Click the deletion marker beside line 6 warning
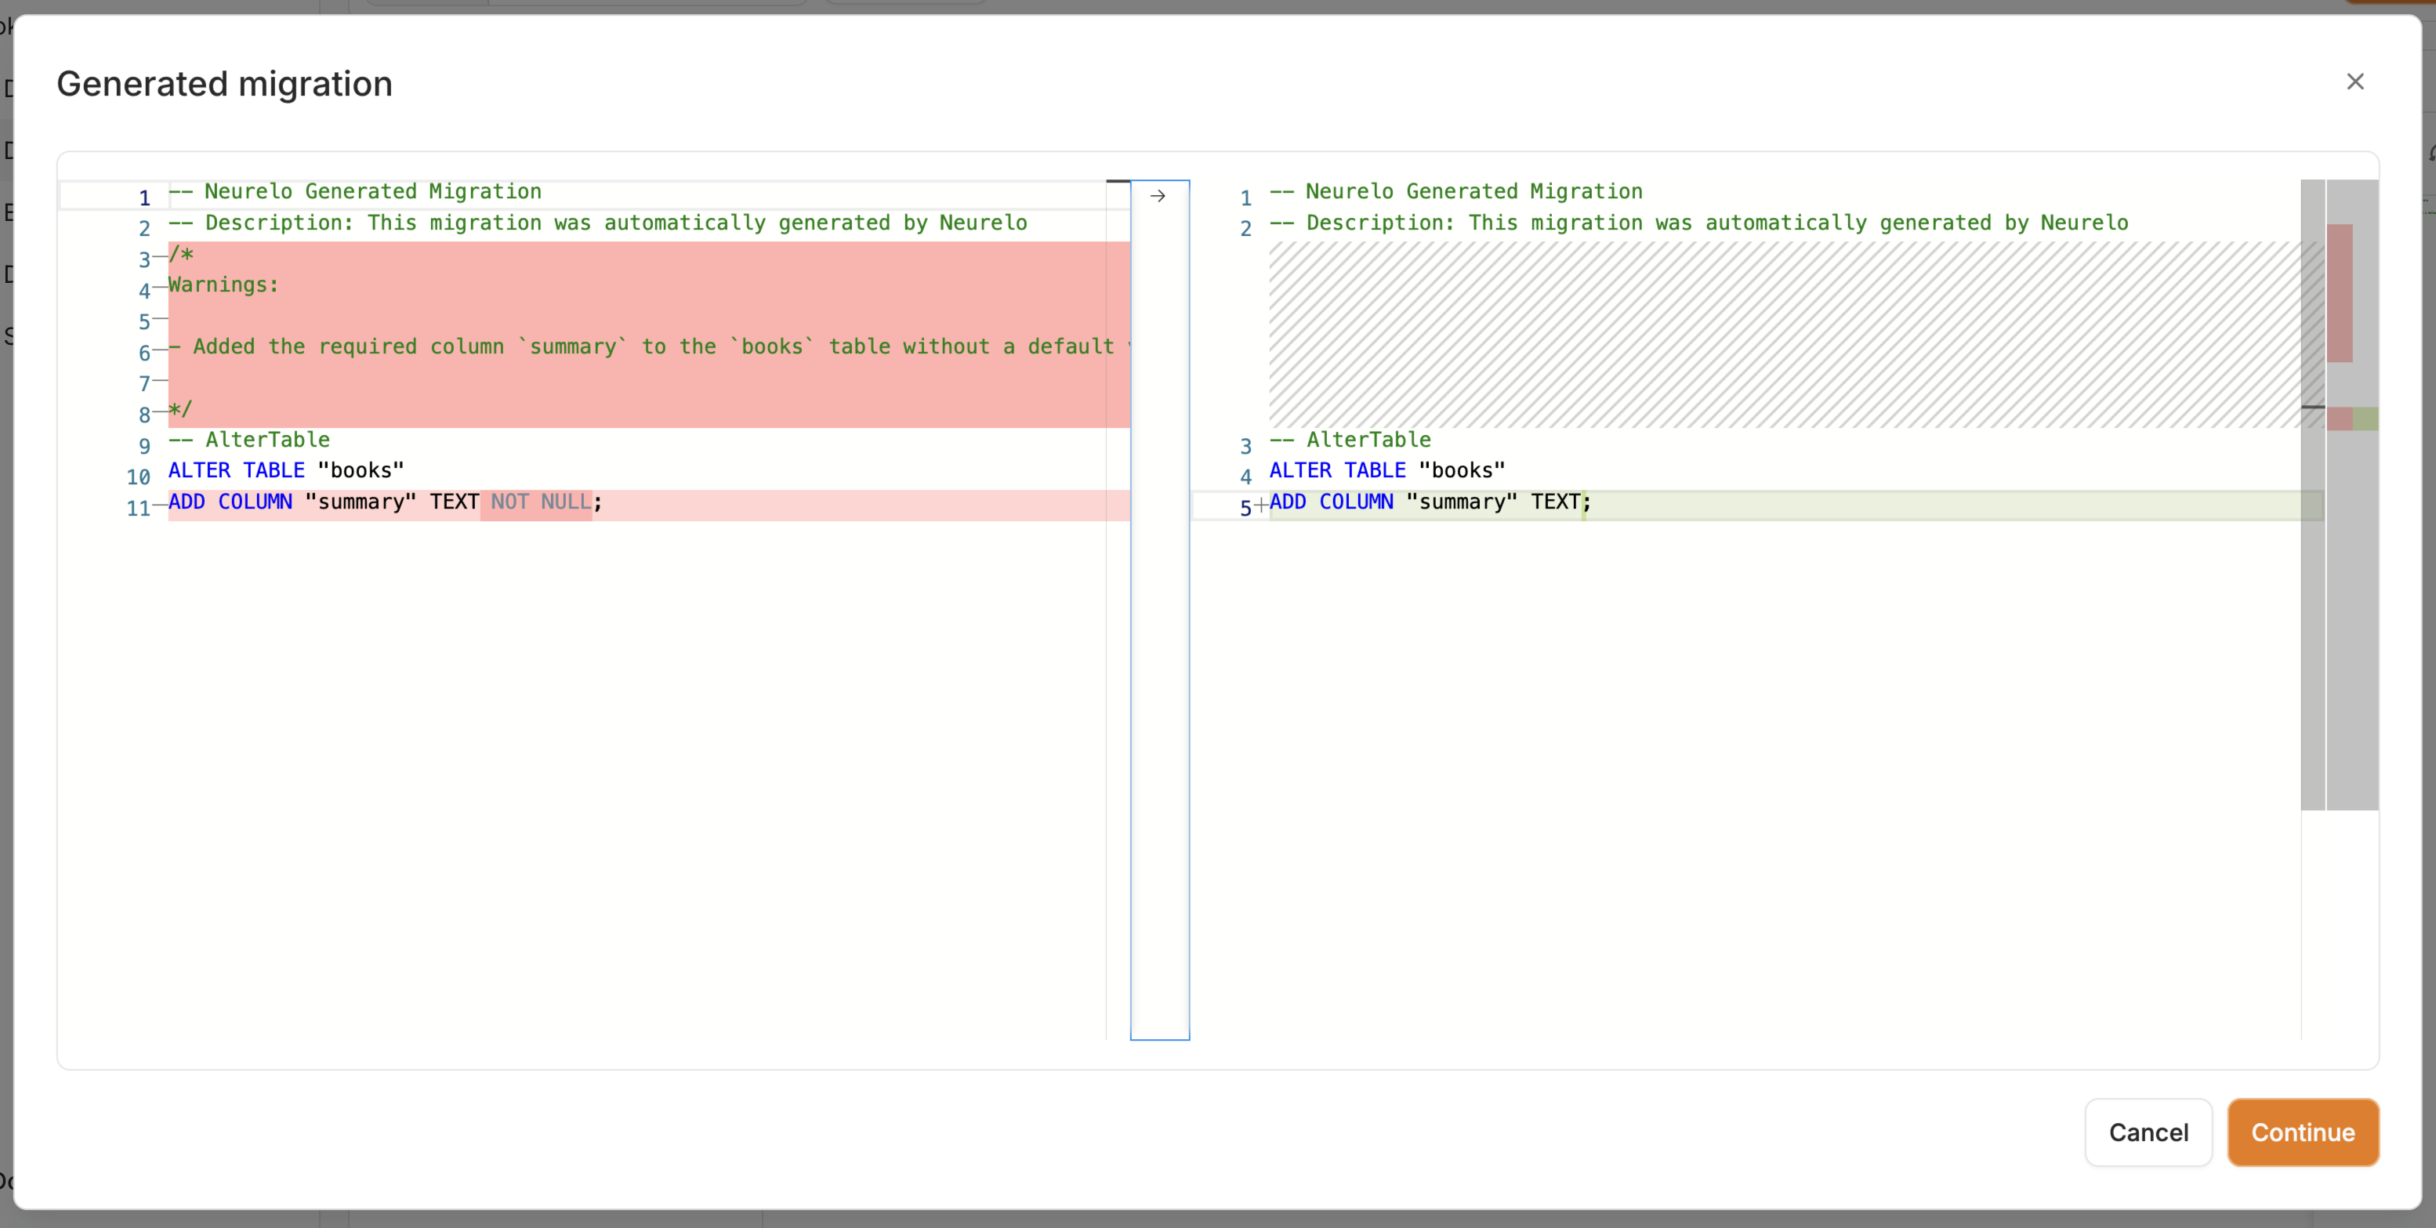 tap(160, 351)
